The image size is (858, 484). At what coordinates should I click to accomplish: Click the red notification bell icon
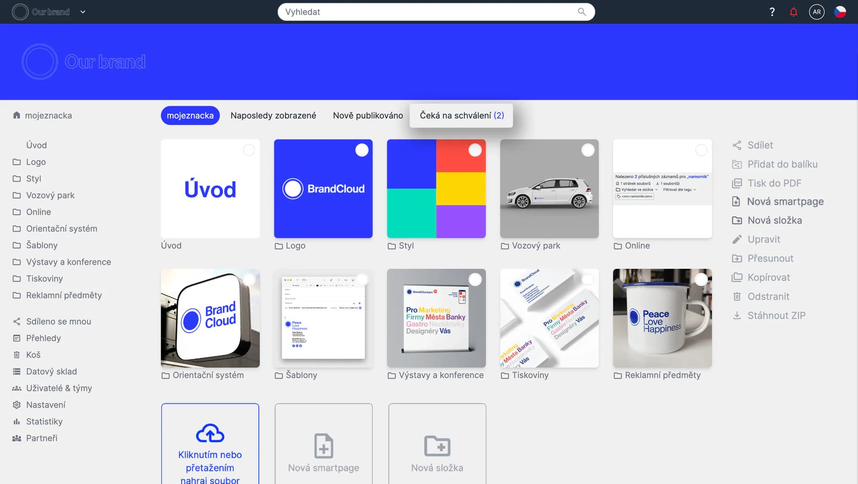point(793,12)
